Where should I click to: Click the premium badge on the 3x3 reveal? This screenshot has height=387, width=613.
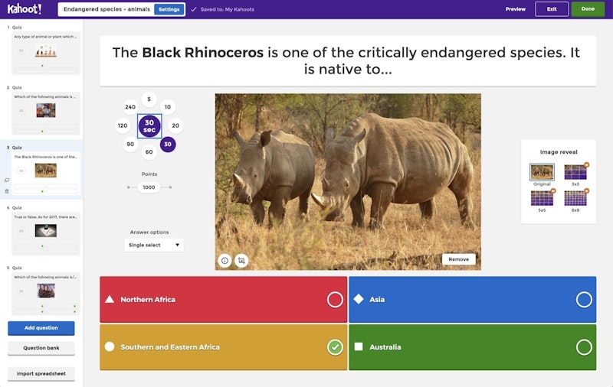[586, 164]
